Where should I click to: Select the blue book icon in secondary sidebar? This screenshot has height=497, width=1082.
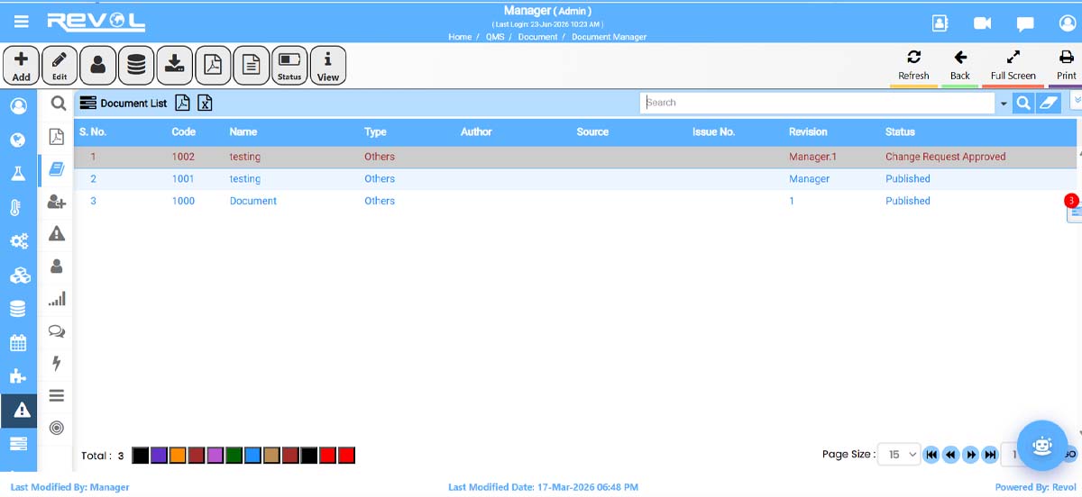coord(56,169)
